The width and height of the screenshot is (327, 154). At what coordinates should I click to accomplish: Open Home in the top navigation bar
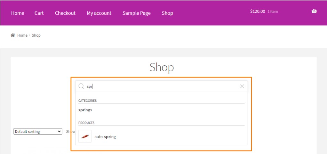18,13
